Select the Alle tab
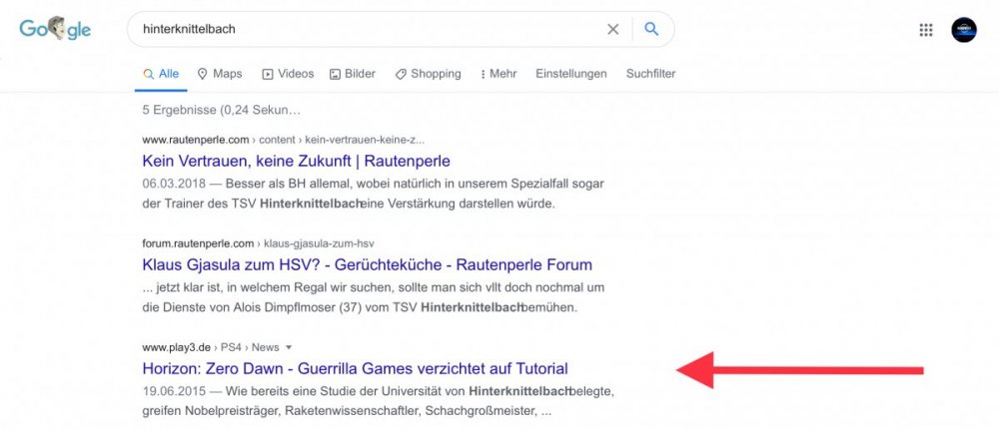999x430 pixels. click(x=161, y=74)
